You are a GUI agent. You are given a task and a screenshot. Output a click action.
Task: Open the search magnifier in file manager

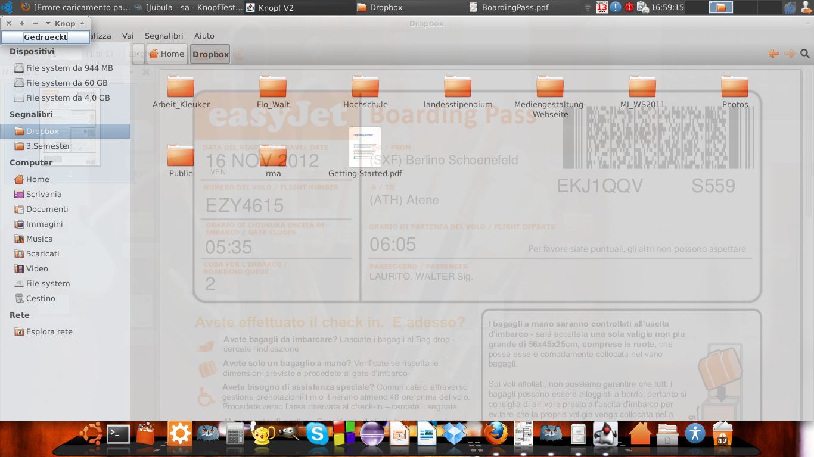point(805,54)
